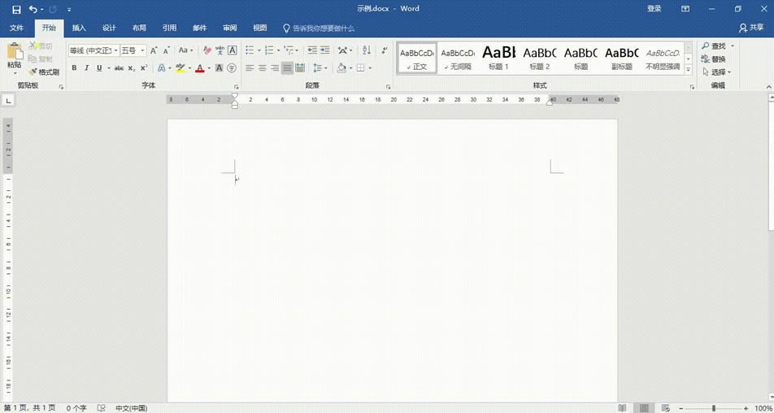Open the font size dropdown (五号)

142,50
